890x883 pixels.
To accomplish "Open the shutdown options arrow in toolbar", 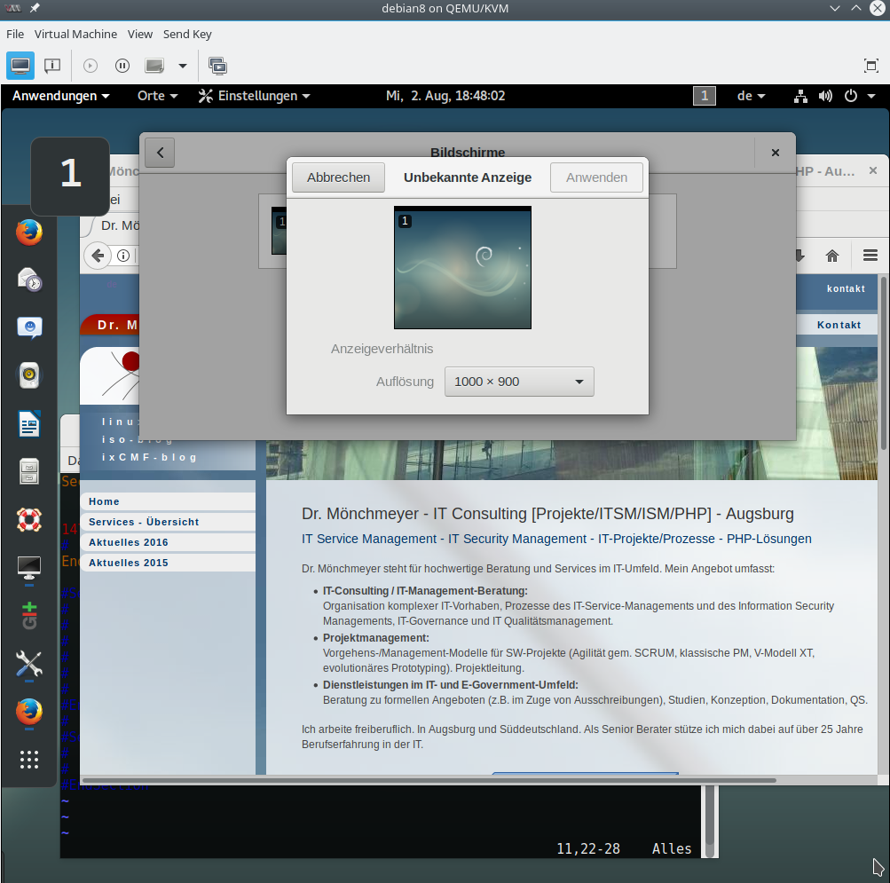I will [x=182, y=66].
